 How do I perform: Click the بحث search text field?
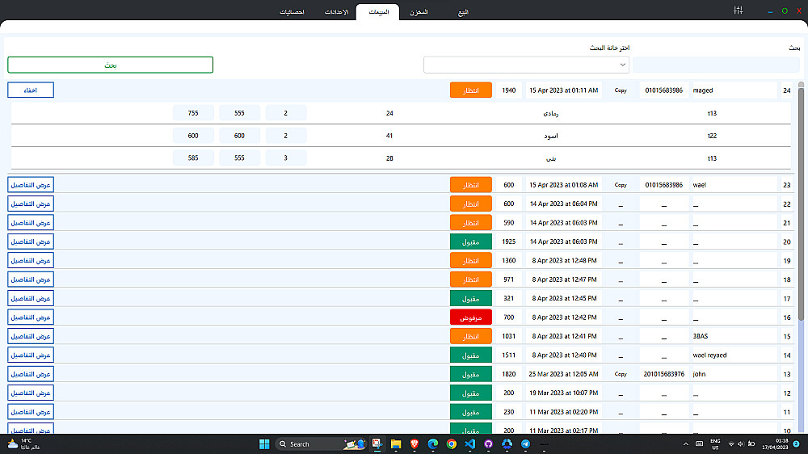[716, 65]
